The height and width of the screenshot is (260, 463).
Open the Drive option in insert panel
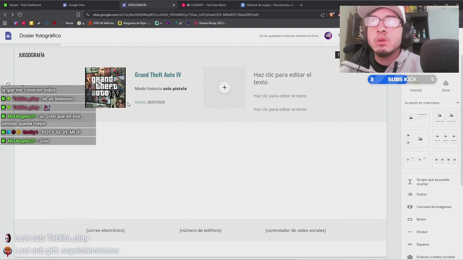(x=446, y=86)
